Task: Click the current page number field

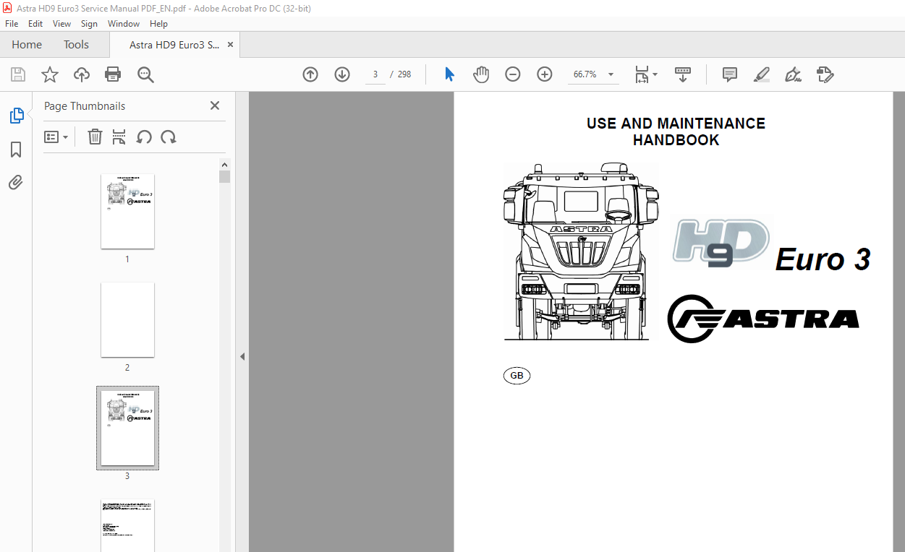Action: (x=375, y=74)
